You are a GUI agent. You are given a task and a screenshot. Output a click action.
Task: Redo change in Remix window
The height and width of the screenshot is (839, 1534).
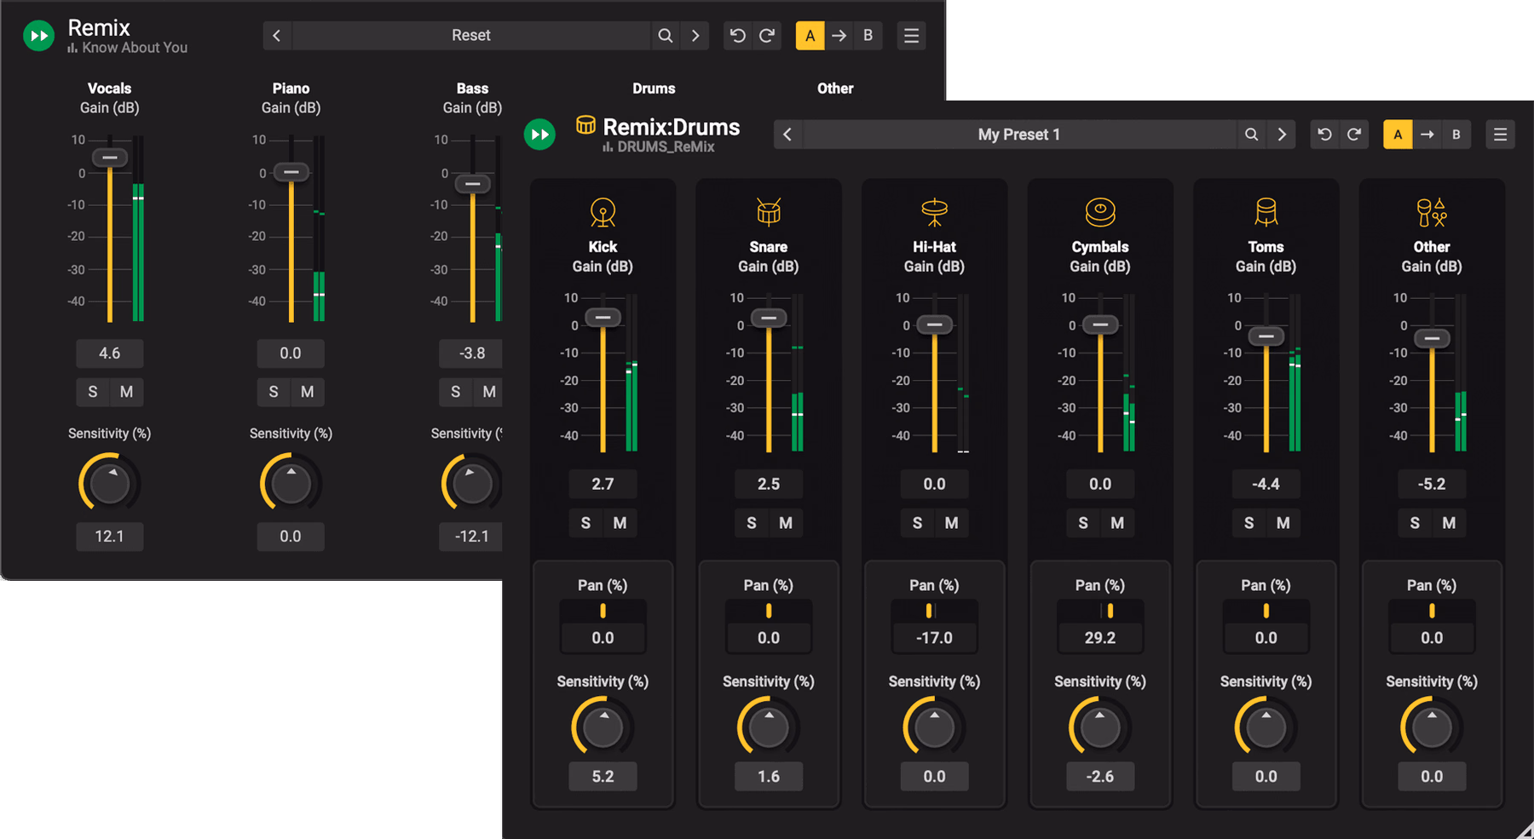click(767, 36)
